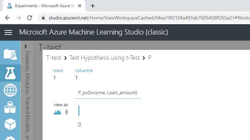Open the Trained Models cube icon
Viewport: 250px width, 140px height.
click(x=10, y=124)
